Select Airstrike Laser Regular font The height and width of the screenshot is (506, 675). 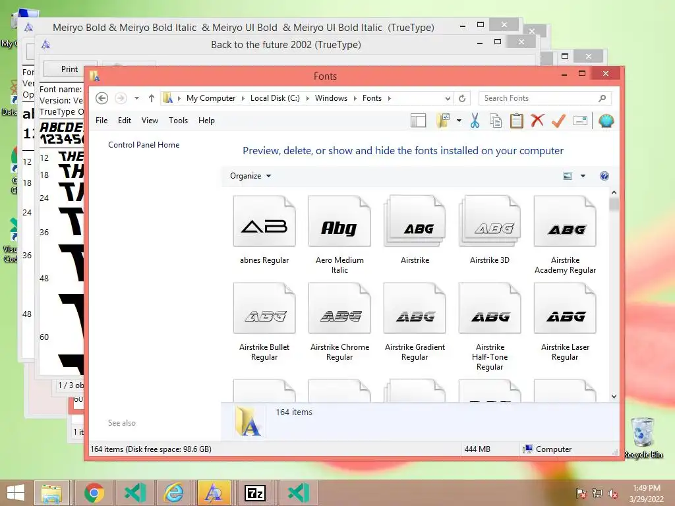point(565,322)
